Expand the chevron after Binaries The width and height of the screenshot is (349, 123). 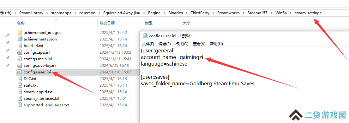187,13
